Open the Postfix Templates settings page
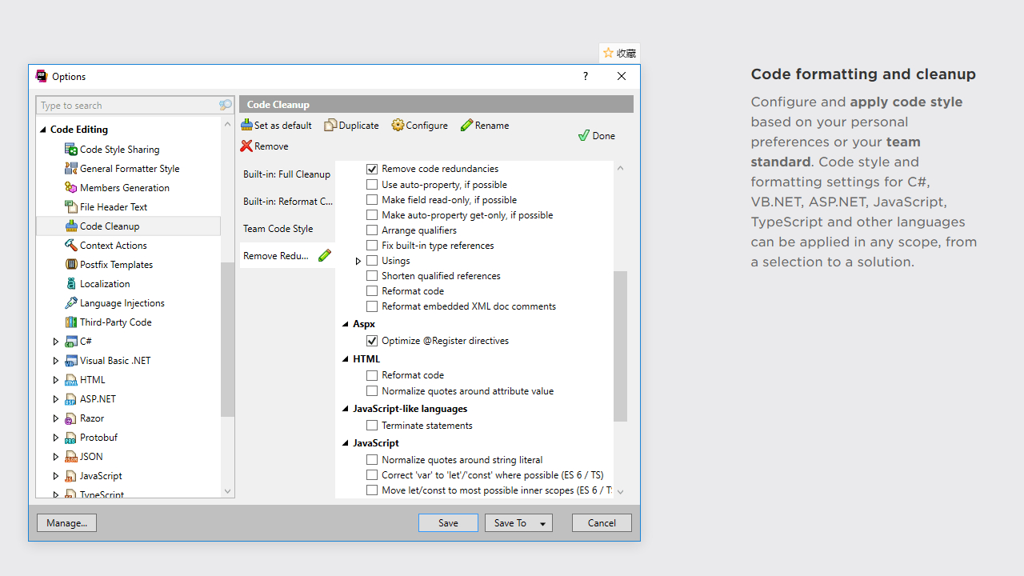Screen dimensions: 1024x576 116,265
